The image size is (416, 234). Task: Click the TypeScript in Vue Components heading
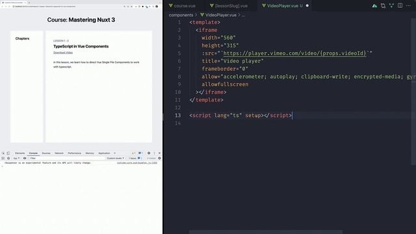point(81,46)
